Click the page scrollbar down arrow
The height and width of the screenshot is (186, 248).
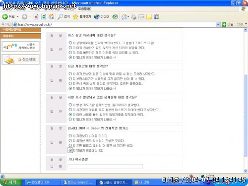246,171
